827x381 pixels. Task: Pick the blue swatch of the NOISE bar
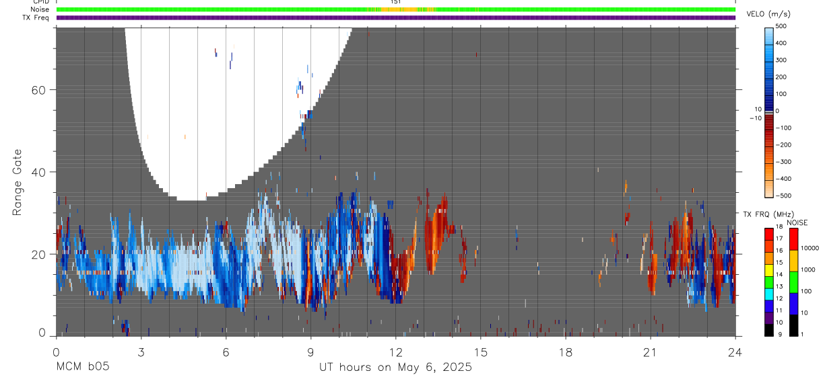(x=793, y=304)
